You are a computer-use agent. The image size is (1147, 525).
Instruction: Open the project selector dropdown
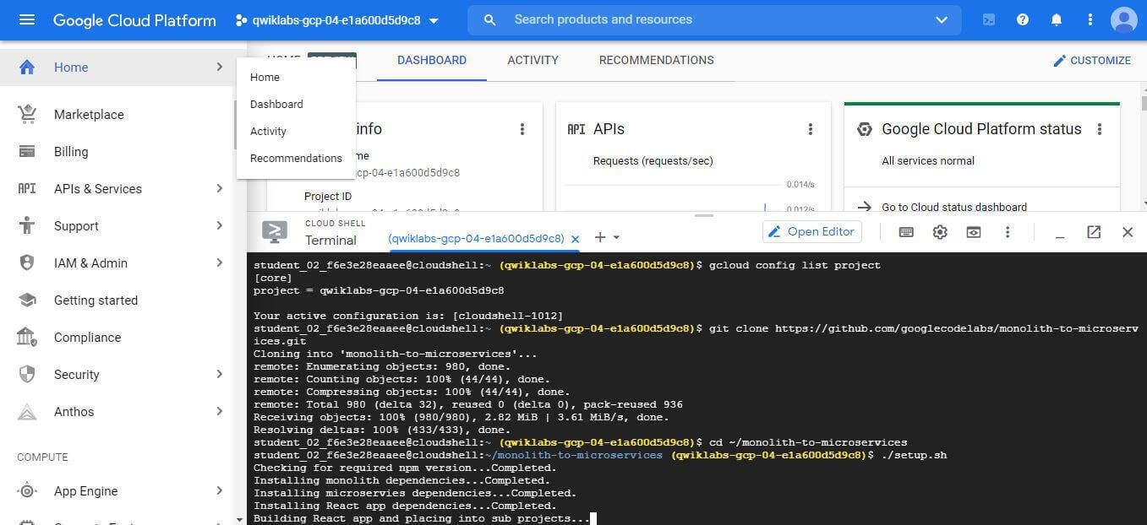coord(338,20)
